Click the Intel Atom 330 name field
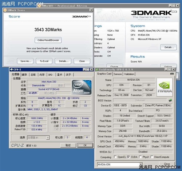 [49, 81]
